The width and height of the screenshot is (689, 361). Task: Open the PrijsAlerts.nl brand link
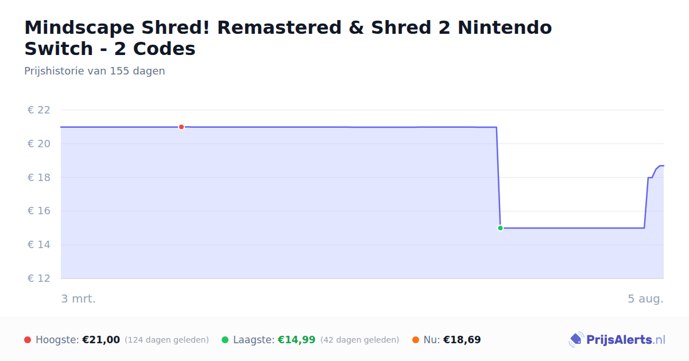pyautogui.click(x=617, y=340)
